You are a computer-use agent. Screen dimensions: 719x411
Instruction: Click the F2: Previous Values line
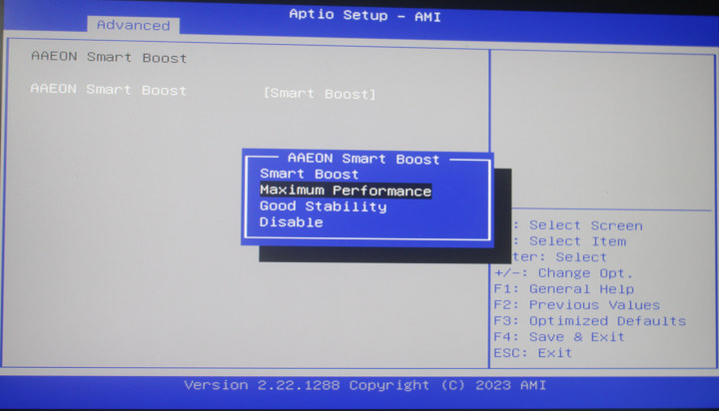tap(577, 305)
